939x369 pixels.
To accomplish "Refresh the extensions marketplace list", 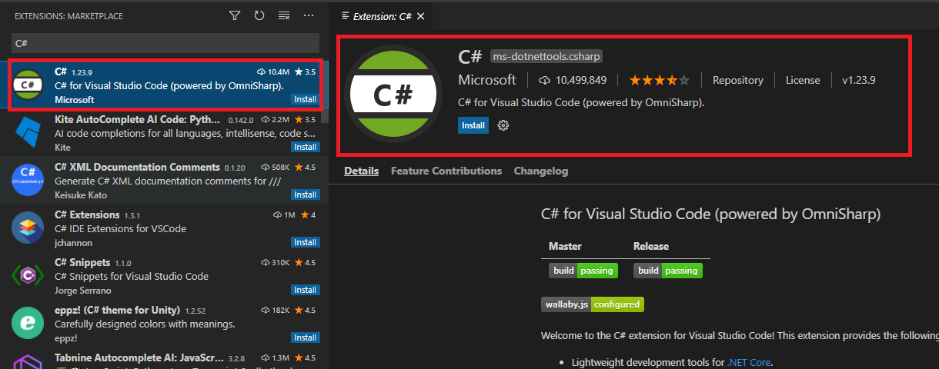I will coord(259,15).
